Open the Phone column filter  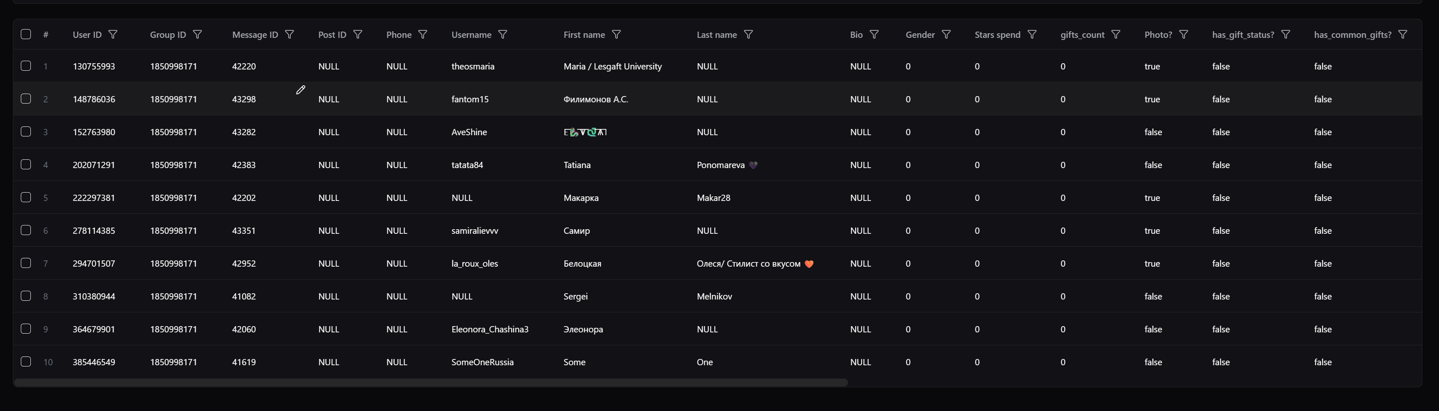click(423, 35)
